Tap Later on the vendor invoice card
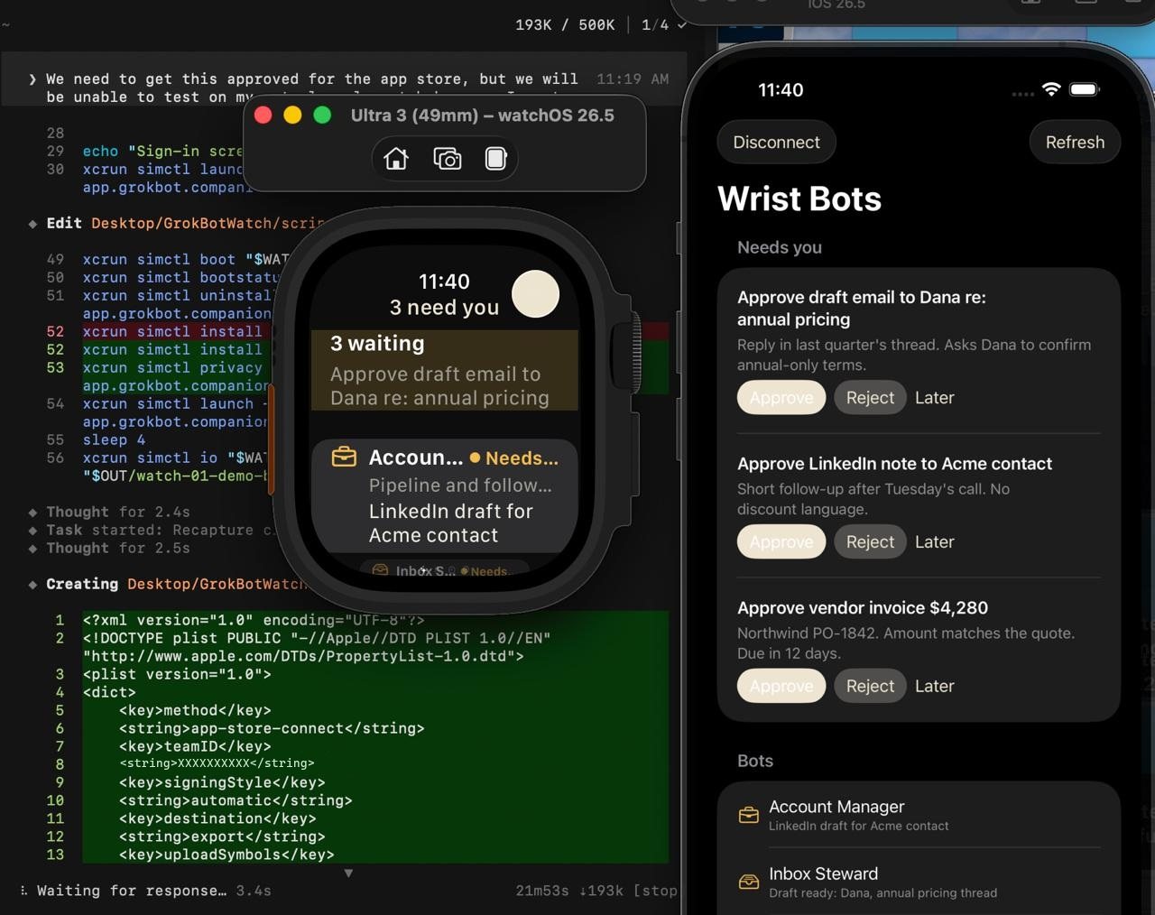Image resolution: width=1155 pixels, height=915 pixels. [x=935, y=686]
